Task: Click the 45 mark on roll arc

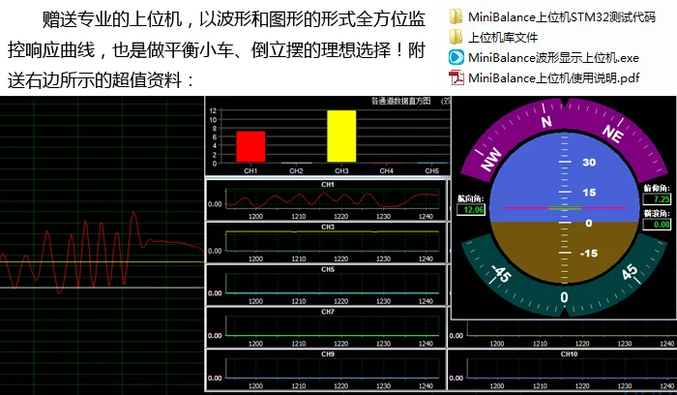Action: pyautogui.click(x=629, y=273)
